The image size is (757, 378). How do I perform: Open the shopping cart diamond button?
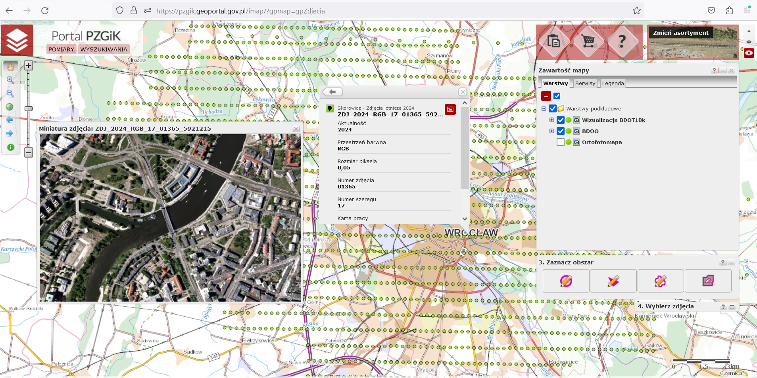click(x=588, y=41)
